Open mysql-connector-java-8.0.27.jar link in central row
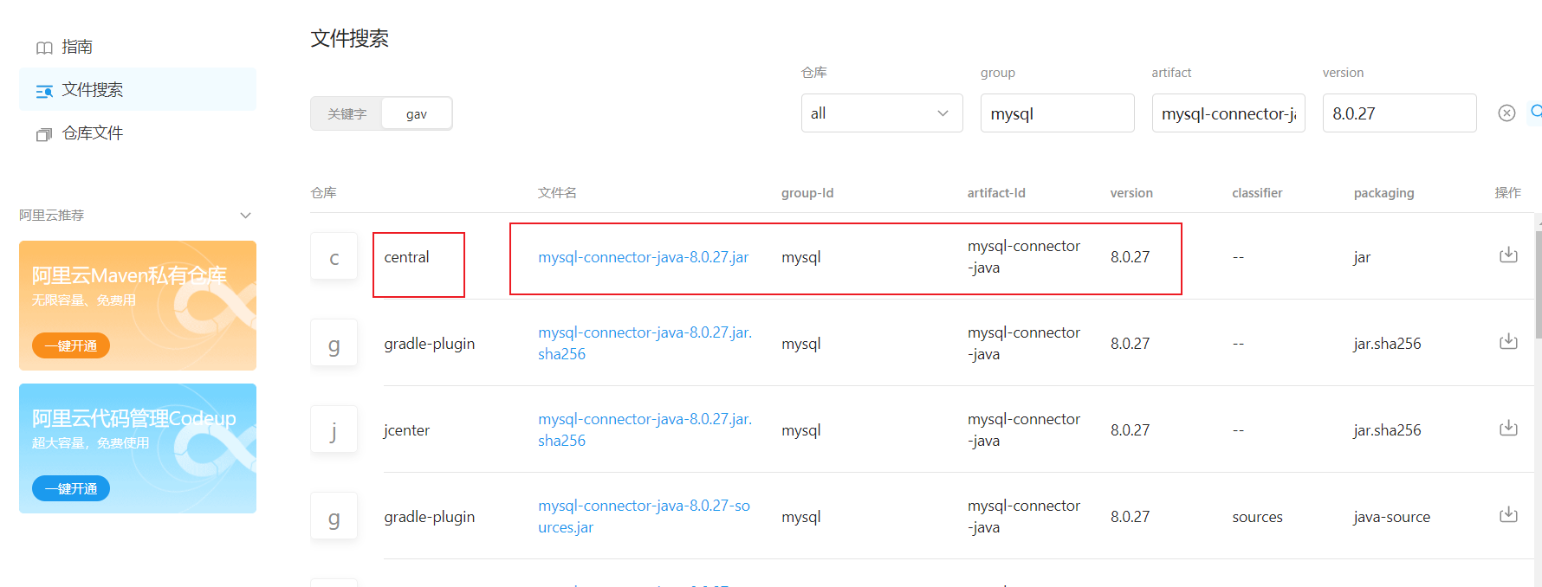The width and height of the screenshot is (1542, 587). [x=643, y=257]
